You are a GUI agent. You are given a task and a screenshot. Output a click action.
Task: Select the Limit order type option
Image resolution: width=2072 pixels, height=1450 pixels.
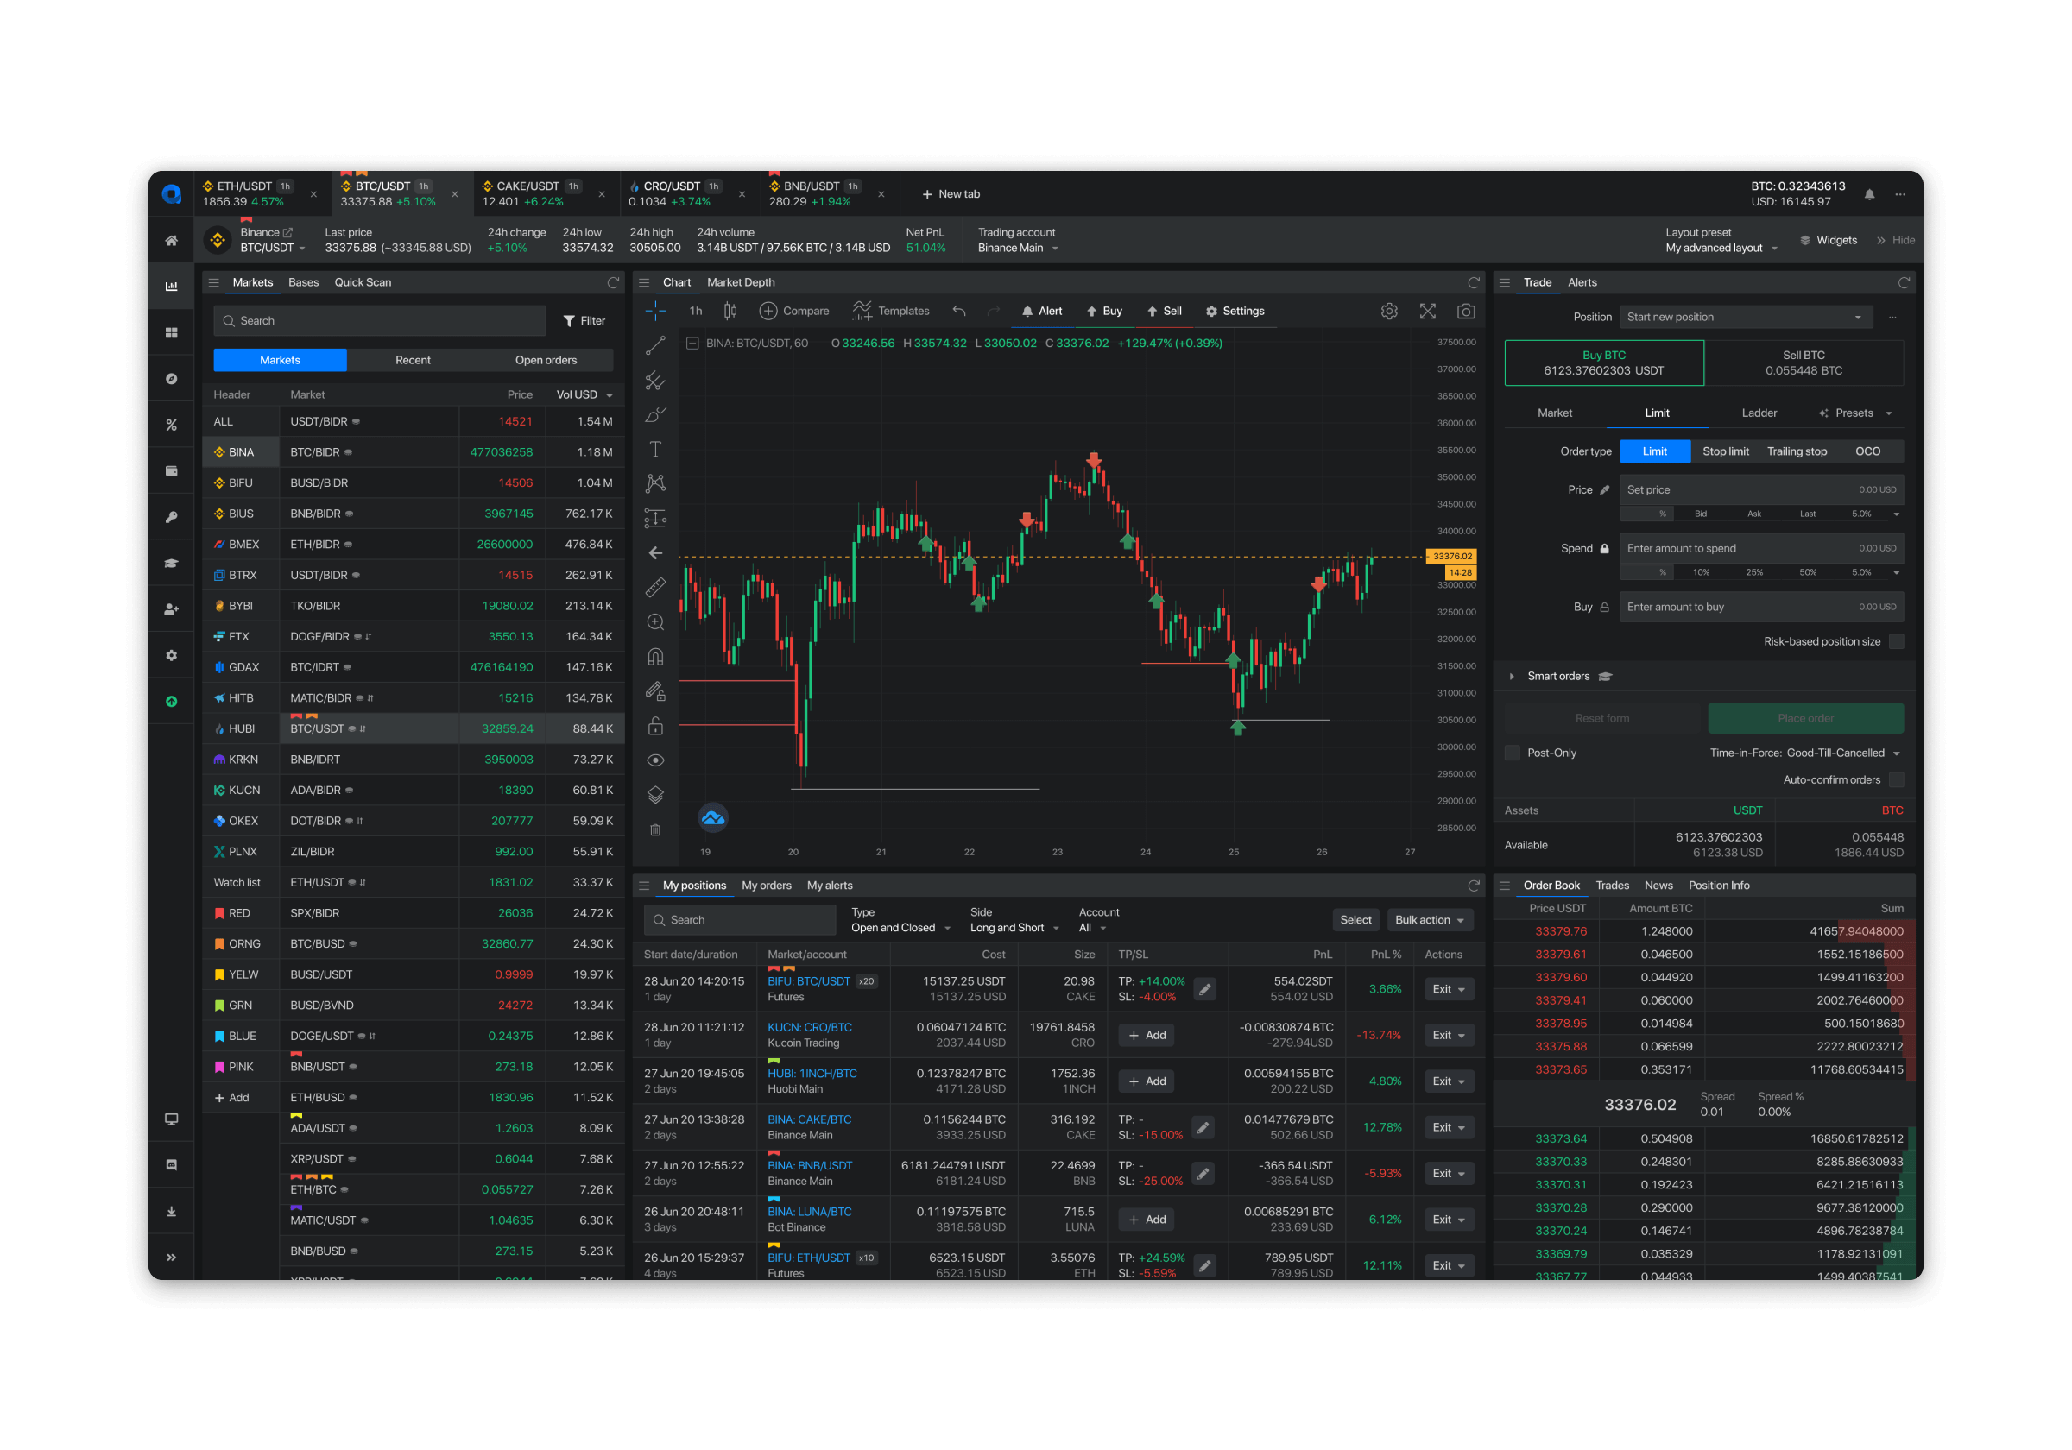1655,451
